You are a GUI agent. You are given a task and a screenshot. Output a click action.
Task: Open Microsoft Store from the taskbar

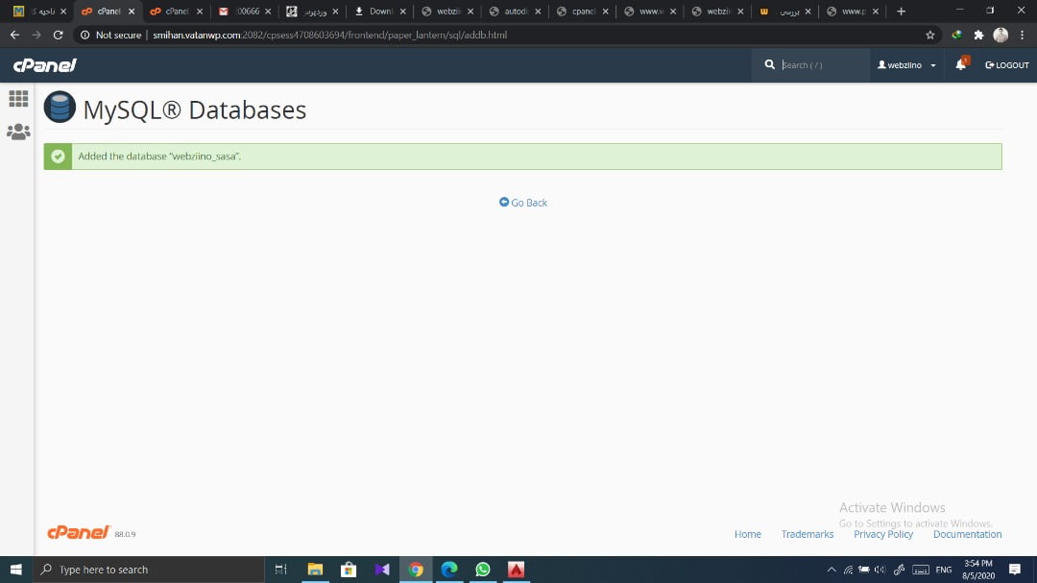pyautogui.click(x=349, y=570)
